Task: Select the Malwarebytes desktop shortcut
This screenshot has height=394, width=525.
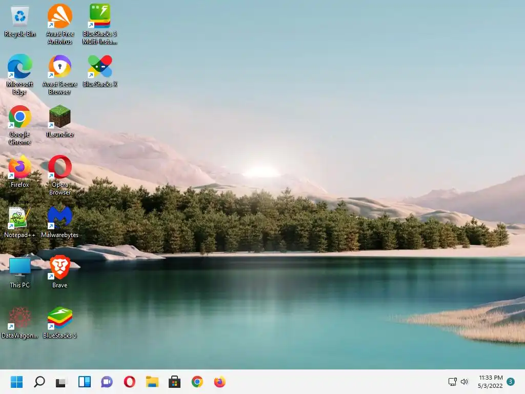Action: point(59,222)
